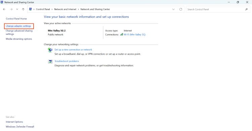Open Media streaming options
The width and height of the screenshot is (252, 131).
pyautogui.click(x=19, y=39)
